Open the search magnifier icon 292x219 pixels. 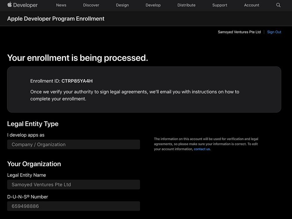pyautogui.click(x=278, y=5)
